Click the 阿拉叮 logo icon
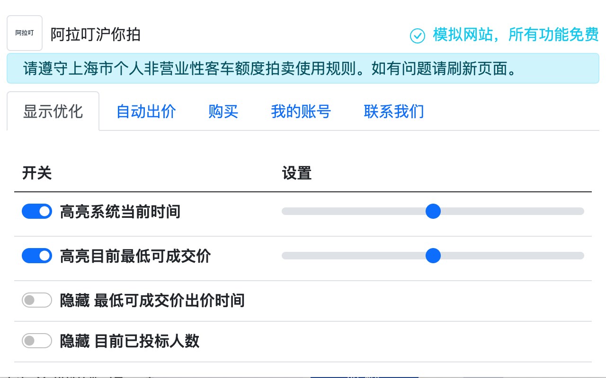The width and height of the screenshot is (606, 378). coord(24,33)
